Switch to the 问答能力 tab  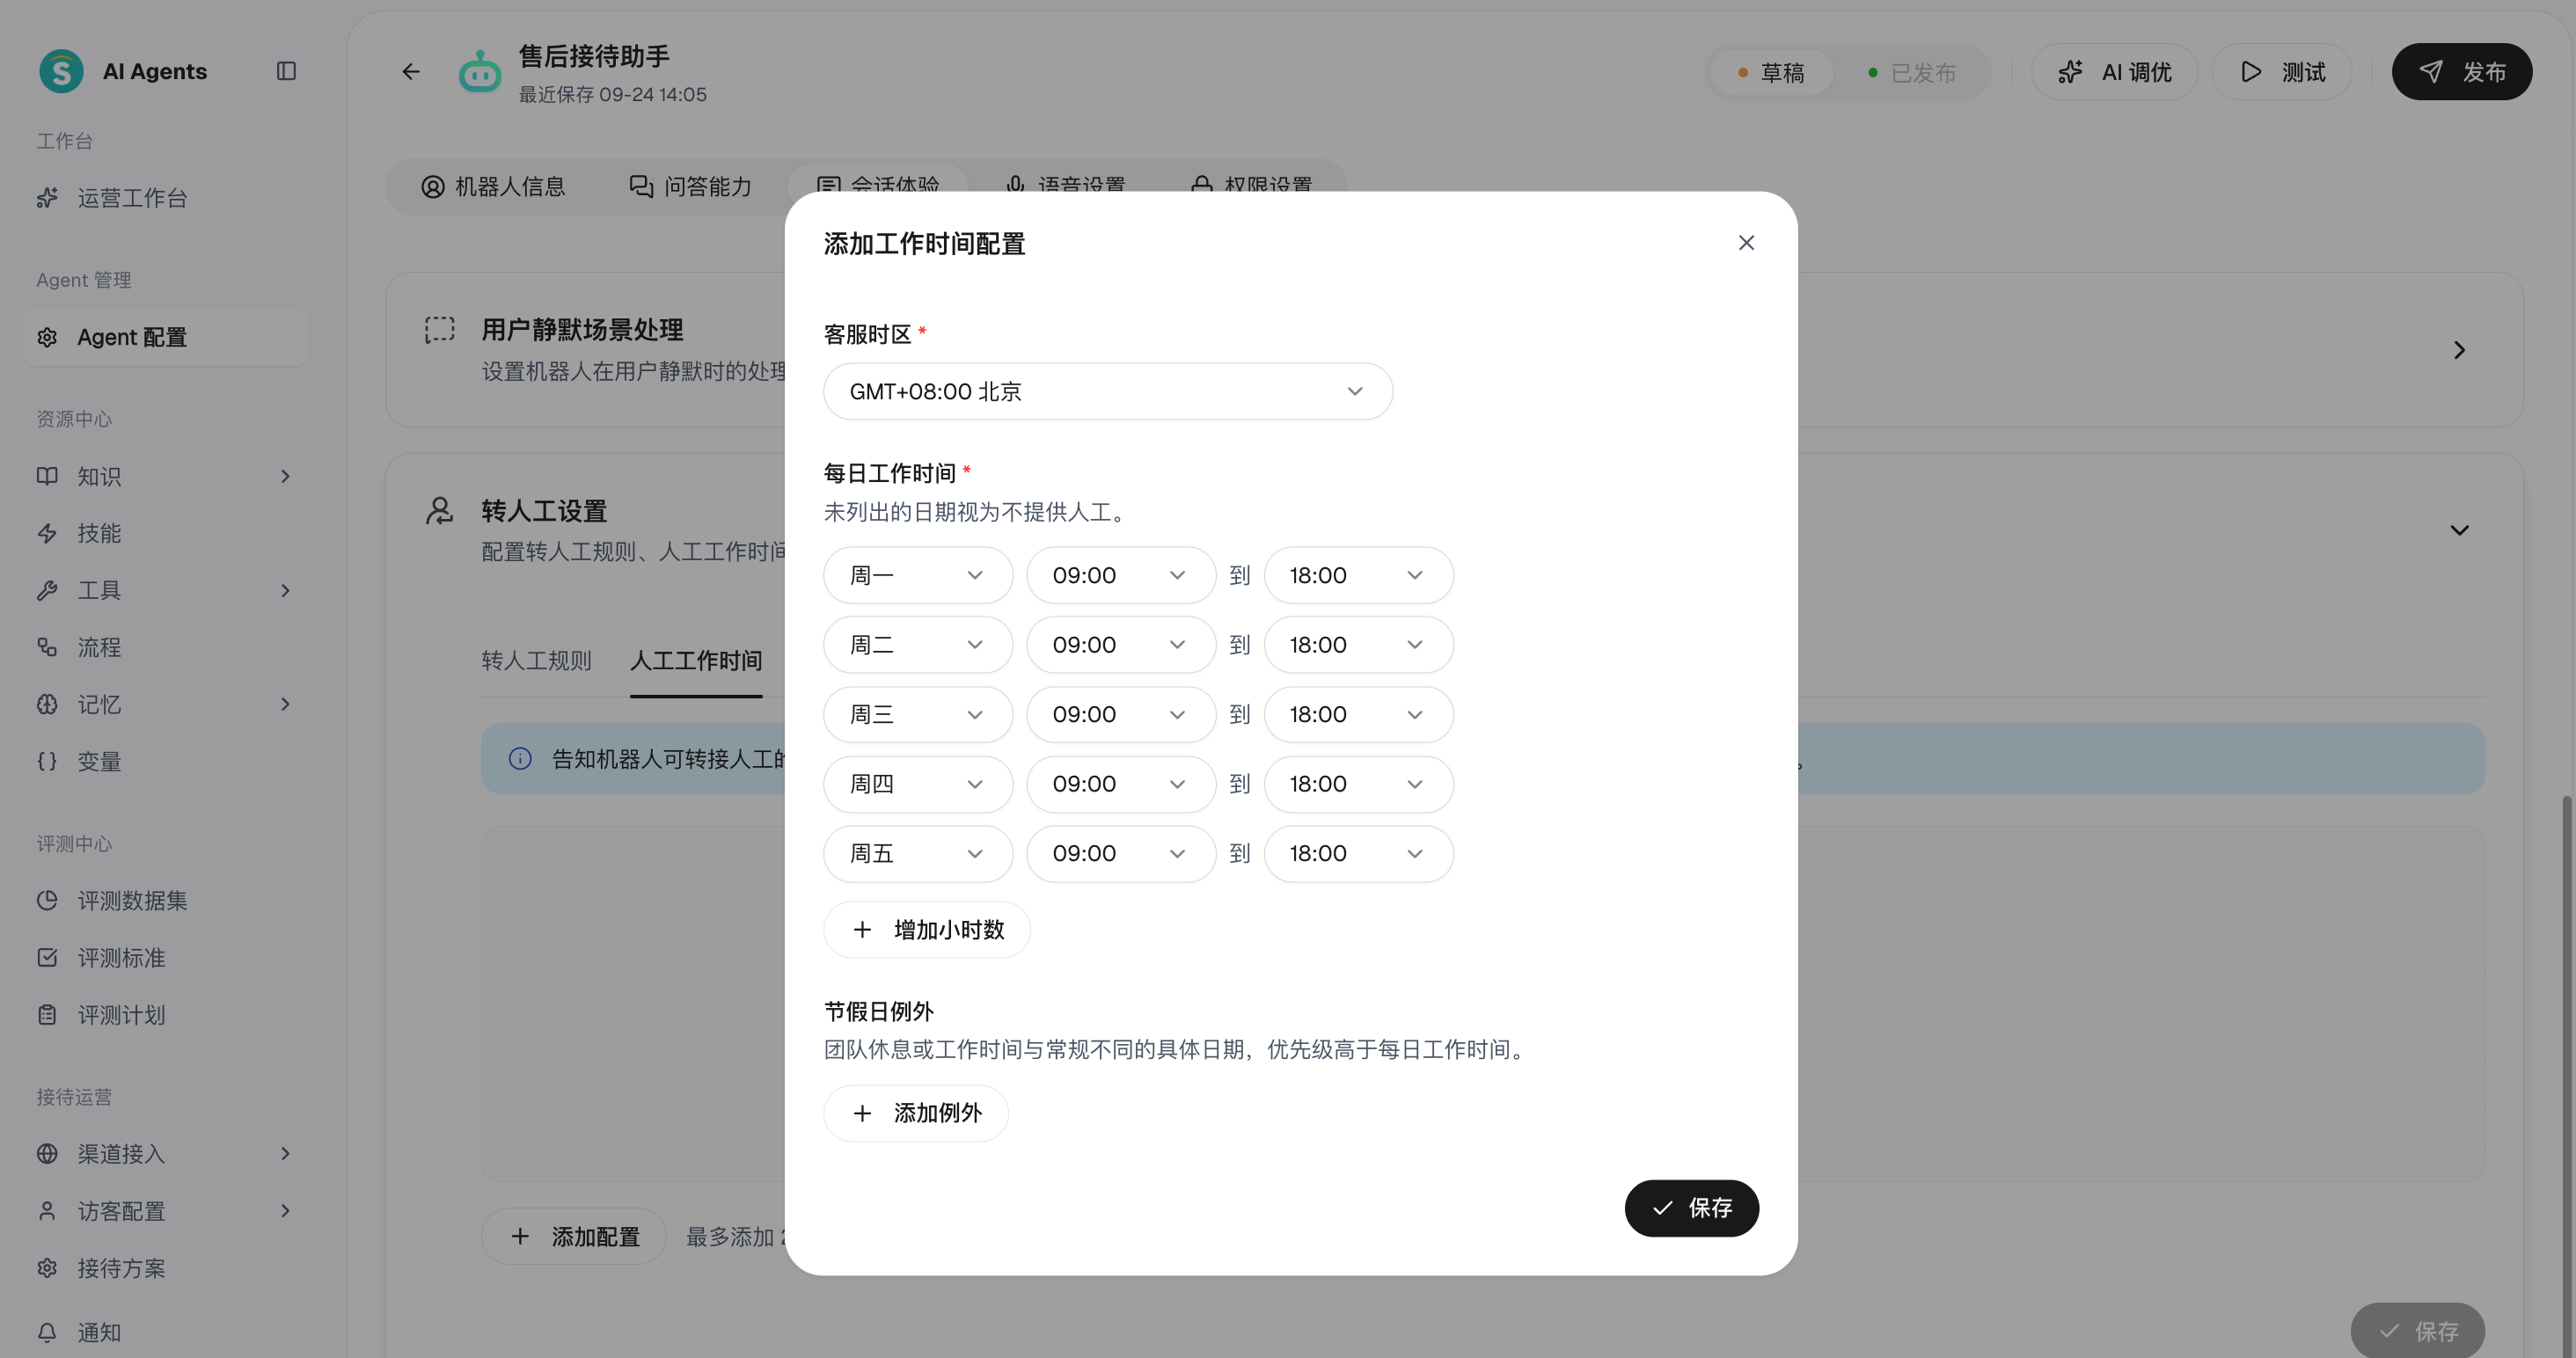pos(690,187)
